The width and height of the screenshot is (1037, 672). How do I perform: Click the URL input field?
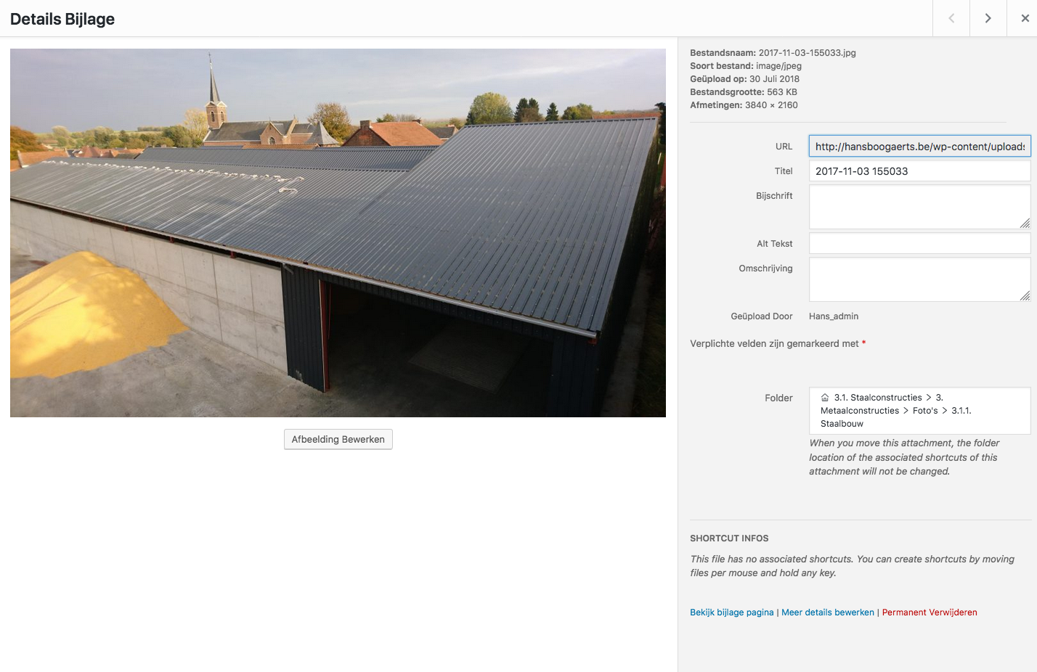[919, 147]
